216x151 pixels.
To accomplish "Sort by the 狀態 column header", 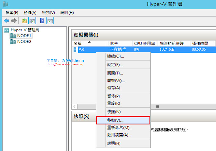I will pyautogui.click(x=120, y=43).
